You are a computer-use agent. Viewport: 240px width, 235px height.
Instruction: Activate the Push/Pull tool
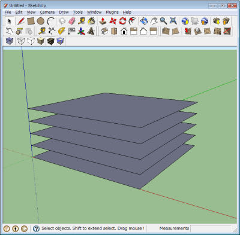[103, 21]
